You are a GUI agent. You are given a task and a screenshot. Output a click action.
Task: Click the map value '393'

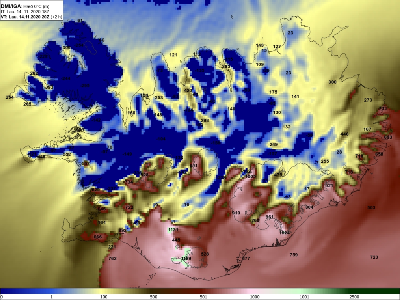(49, 87)
